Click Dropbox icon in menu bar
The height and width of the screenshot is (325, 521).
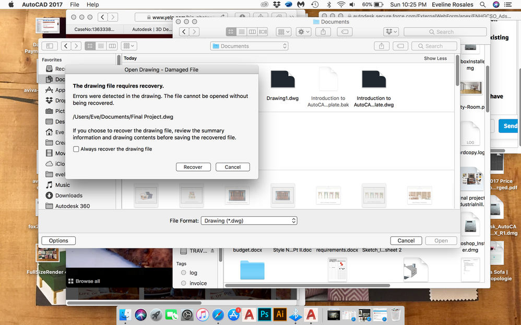pos(277,5)
